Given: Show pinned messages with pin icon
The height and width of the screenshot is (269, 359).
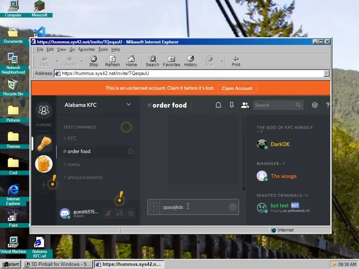Looking at the screenshot, I should coord(232,105).
